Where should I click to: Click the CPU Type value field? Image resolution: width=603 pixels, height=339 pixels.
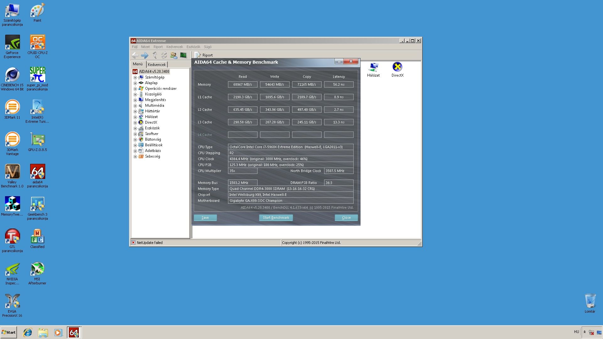click(x=291, y=147)
